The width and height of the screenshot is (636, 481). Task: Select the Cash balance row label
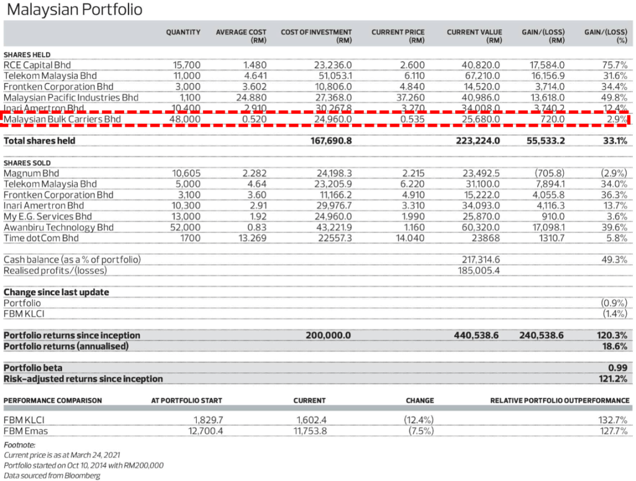[72, 260]
